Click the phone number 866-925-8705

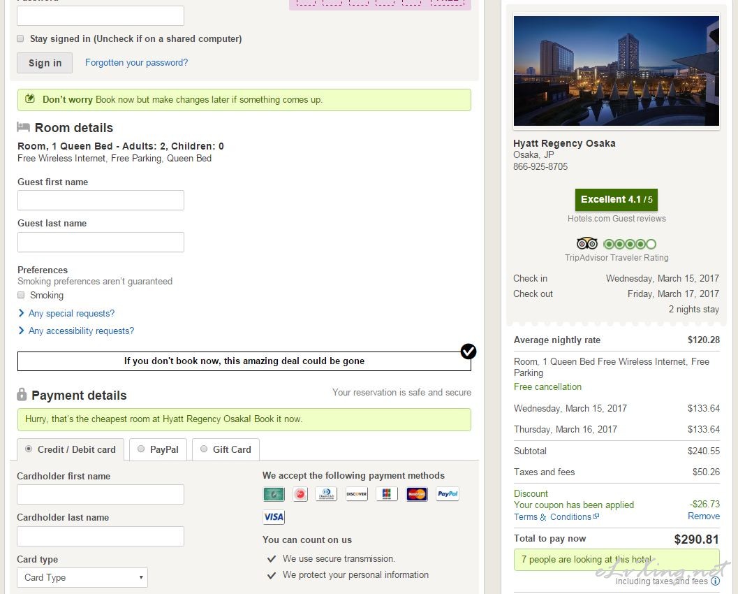pyautogui.click(x=540, y=166)
